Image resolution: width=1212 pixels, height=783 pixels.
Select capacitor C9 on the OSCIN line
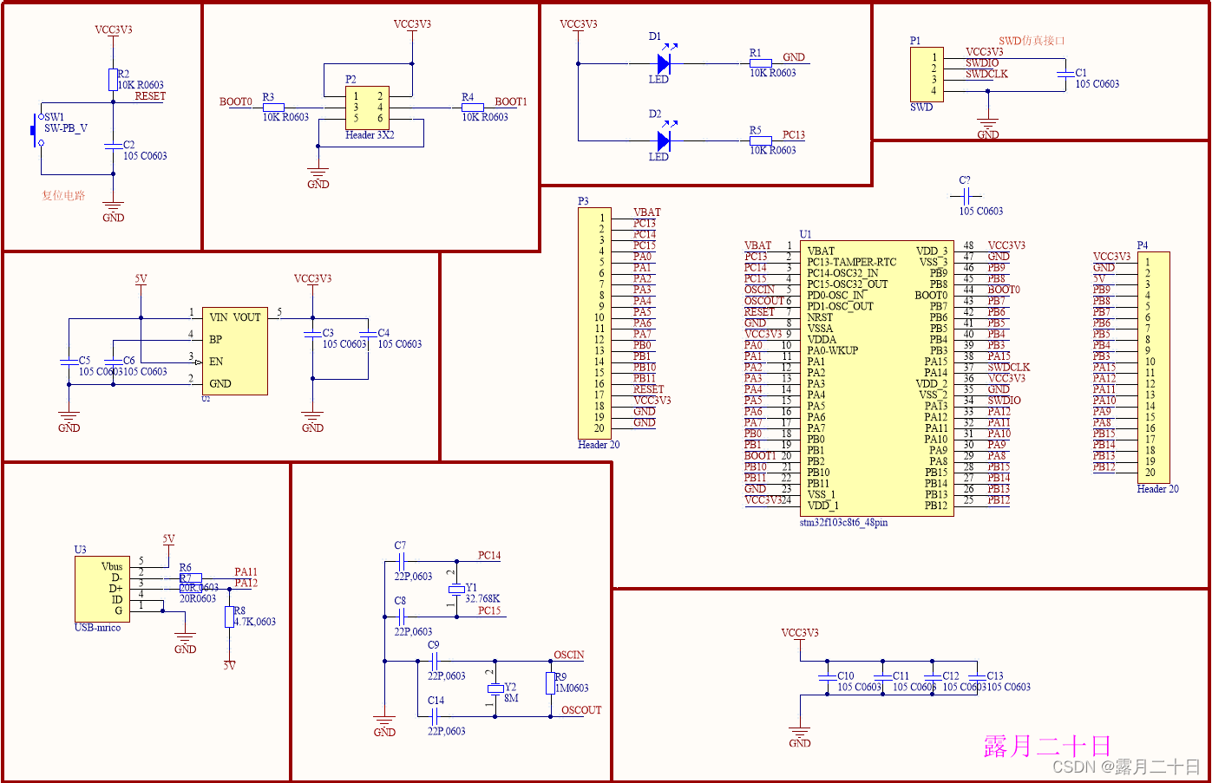point(434,661)
